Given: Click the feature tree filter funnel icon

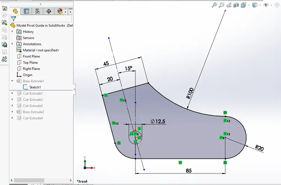Looking at the screenshot, I should 13,19.
